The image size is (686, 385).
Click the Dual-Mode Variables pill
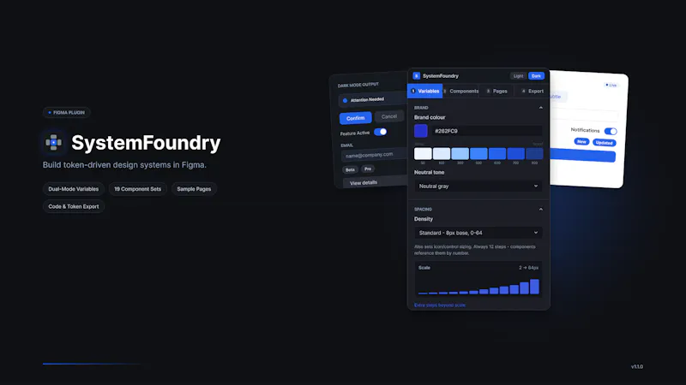click(x=74, y=189)
